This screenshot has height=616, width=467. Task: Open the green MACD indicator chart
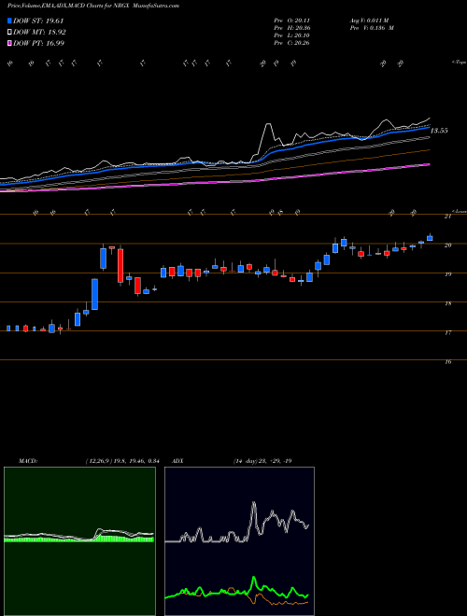click(x=79, y=541)
